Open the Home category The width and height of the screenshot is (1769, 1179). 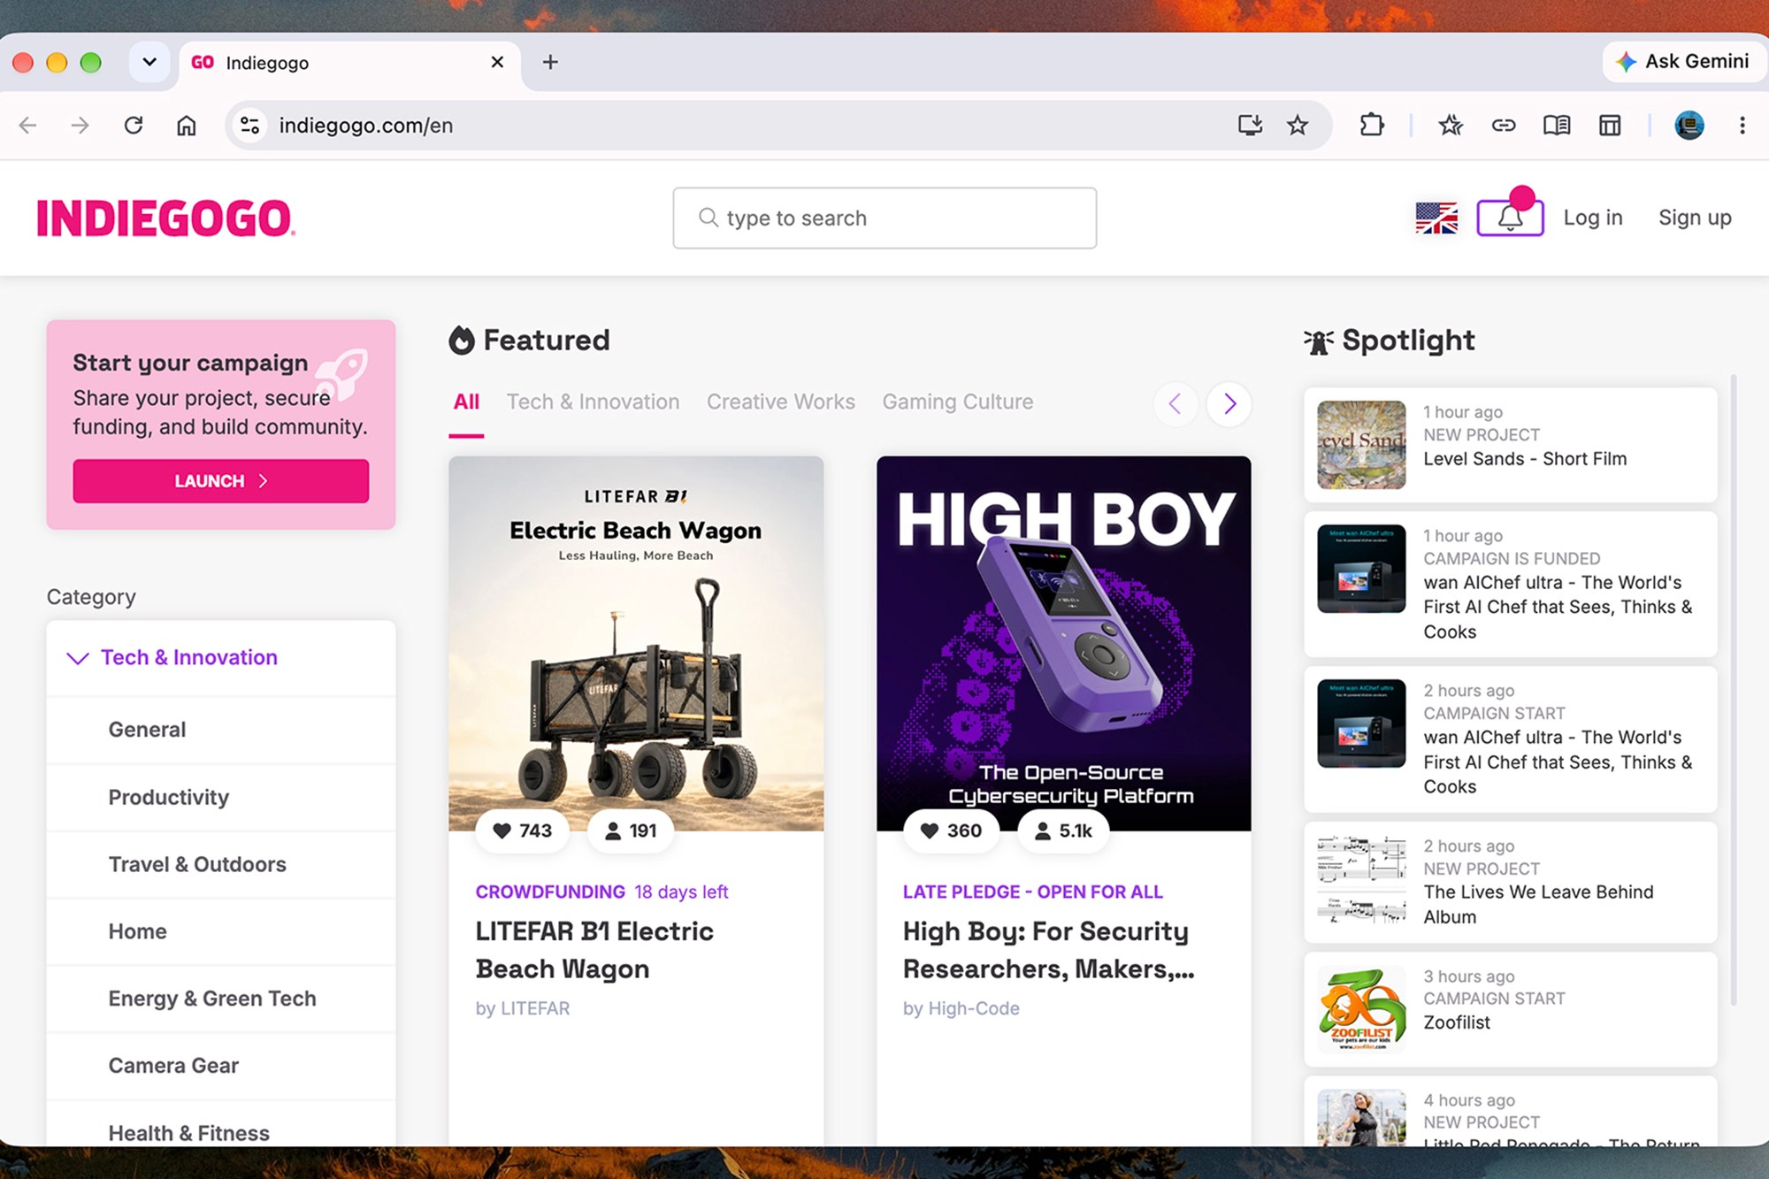(221, 931)
